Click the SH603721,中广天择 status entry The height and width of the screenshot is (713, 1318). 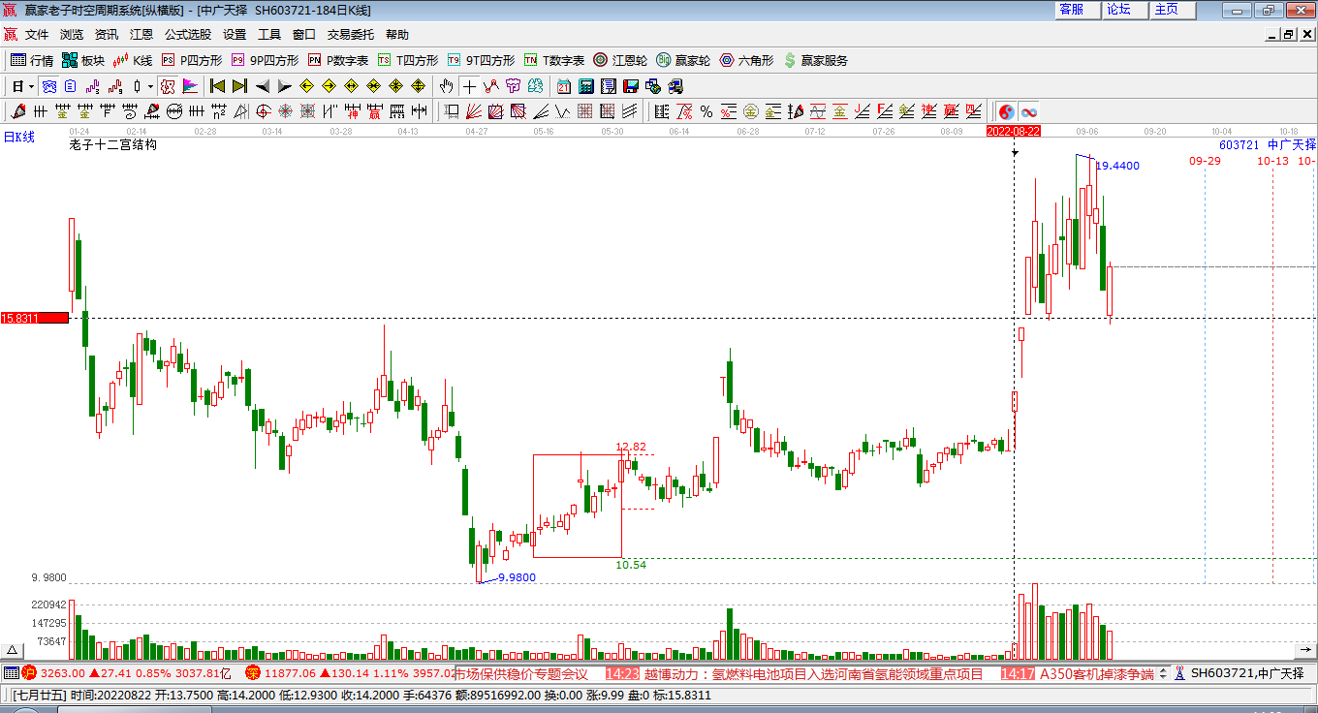[1246, 672]
